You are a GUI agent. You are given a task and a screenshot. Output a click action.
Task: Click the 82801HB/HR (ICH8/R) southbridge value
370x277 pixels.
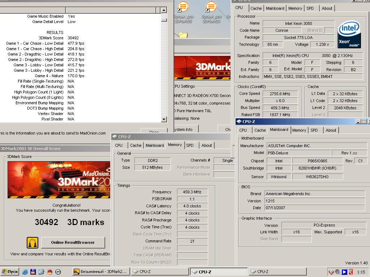(317, 168)
